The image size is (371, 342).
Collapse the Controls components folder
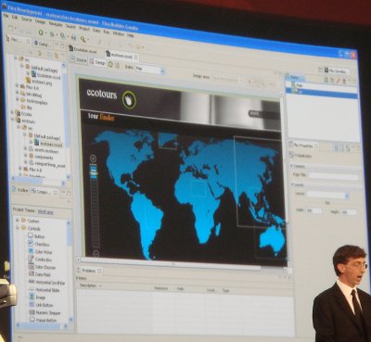[x=18, y=228]
